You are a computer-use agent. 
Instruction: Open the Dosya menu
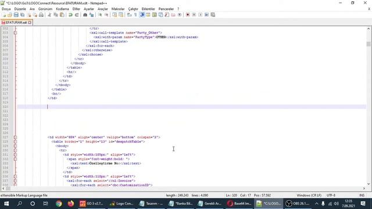click(x=6, y=9)
